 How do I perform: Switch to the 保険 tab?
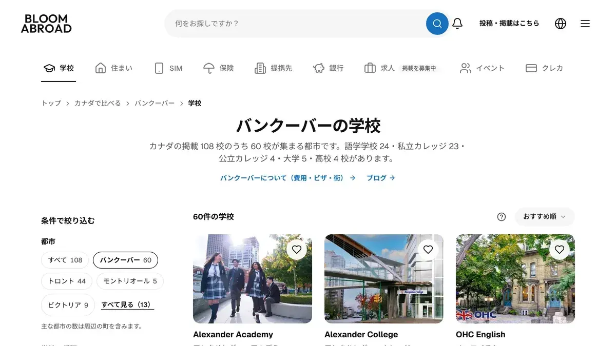(x=218, y=68)
